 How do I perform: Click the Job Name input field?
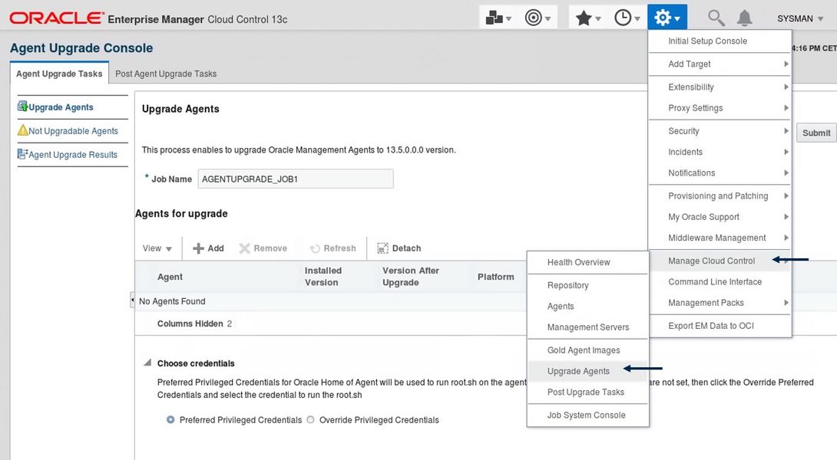point(296,179)
